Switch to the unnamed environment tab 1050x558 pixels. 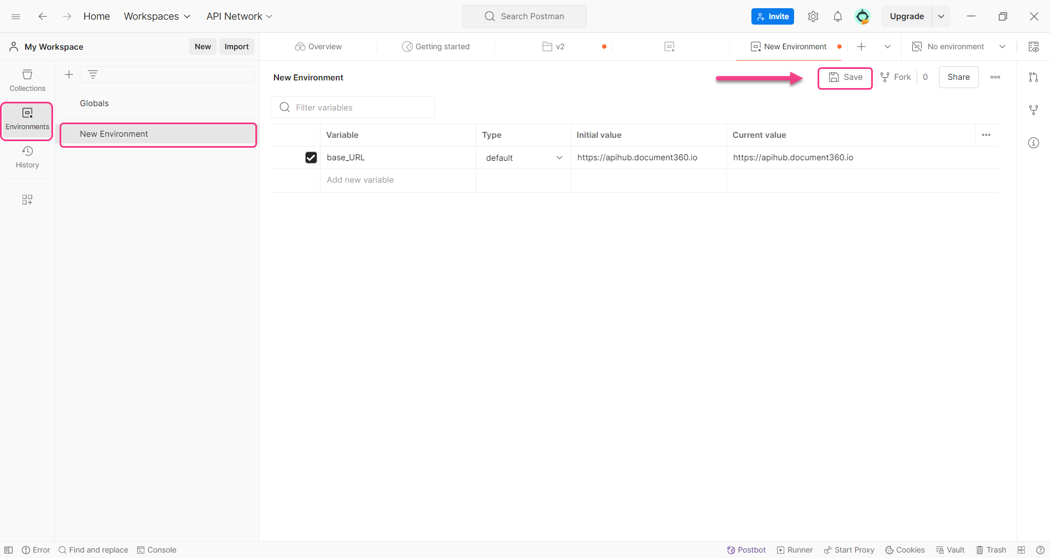[x=670, y=47]
